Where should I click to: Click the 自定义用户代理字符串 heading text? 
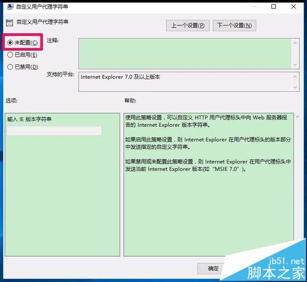pyautogui.click(x=42, y=21)
